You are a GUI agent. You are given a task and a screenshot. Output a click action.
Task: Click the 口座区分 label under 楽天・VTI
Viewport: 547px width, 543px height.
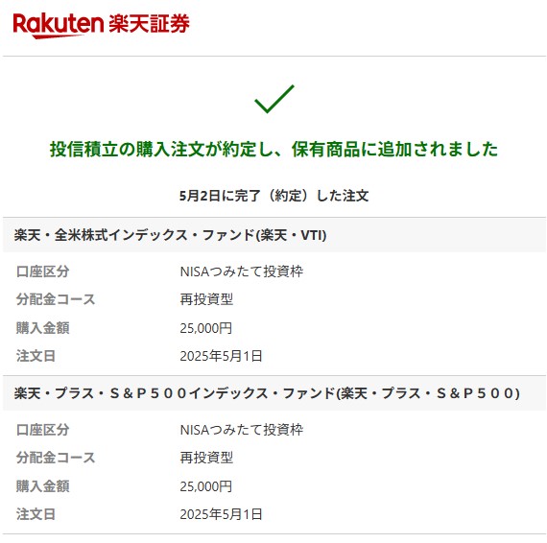coord(42,271)
